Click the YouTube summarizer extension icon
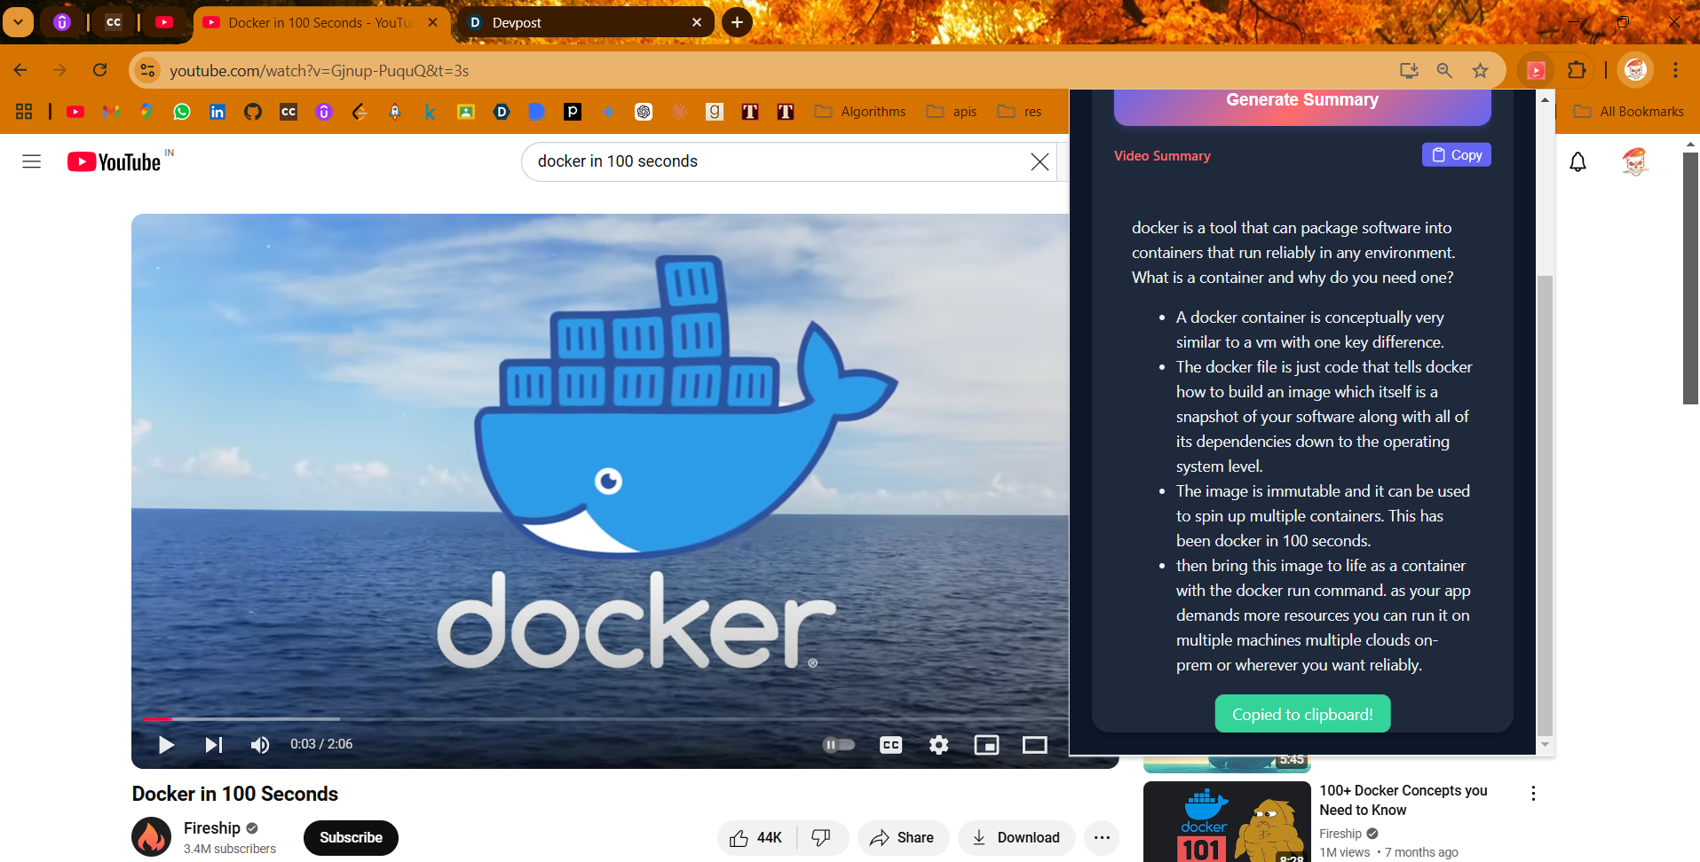Viewport: 1700px width, 862px height. pos(1536,70)
